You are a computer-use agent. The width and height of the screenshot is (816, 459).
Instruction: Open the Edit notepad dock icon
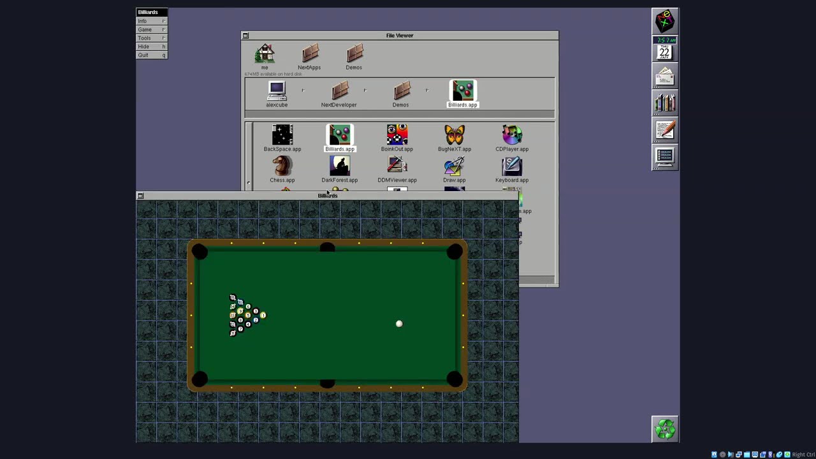[665, 130]
